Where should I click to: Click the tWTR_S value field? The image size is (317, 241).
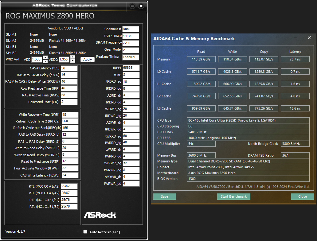click(70, 155)
